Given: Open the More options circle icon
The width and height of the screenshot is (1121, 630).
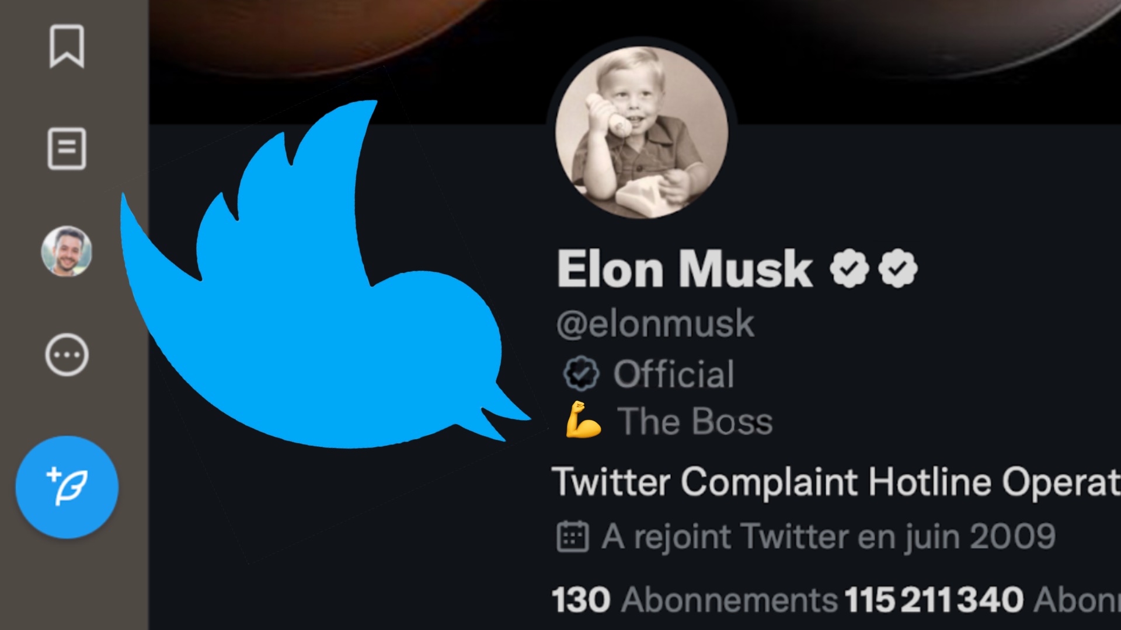Looking at the screenshot, I should [67, 355].
